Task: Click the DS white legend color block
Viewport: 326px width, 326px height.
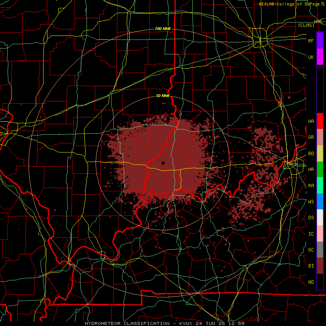Action: point(320,217)
